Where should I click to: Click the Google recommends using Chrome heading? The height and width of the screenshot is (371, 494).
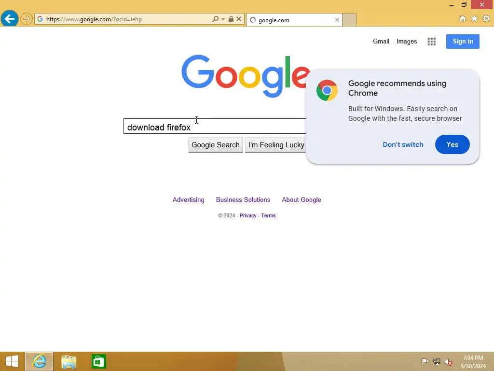pos(397,88)
